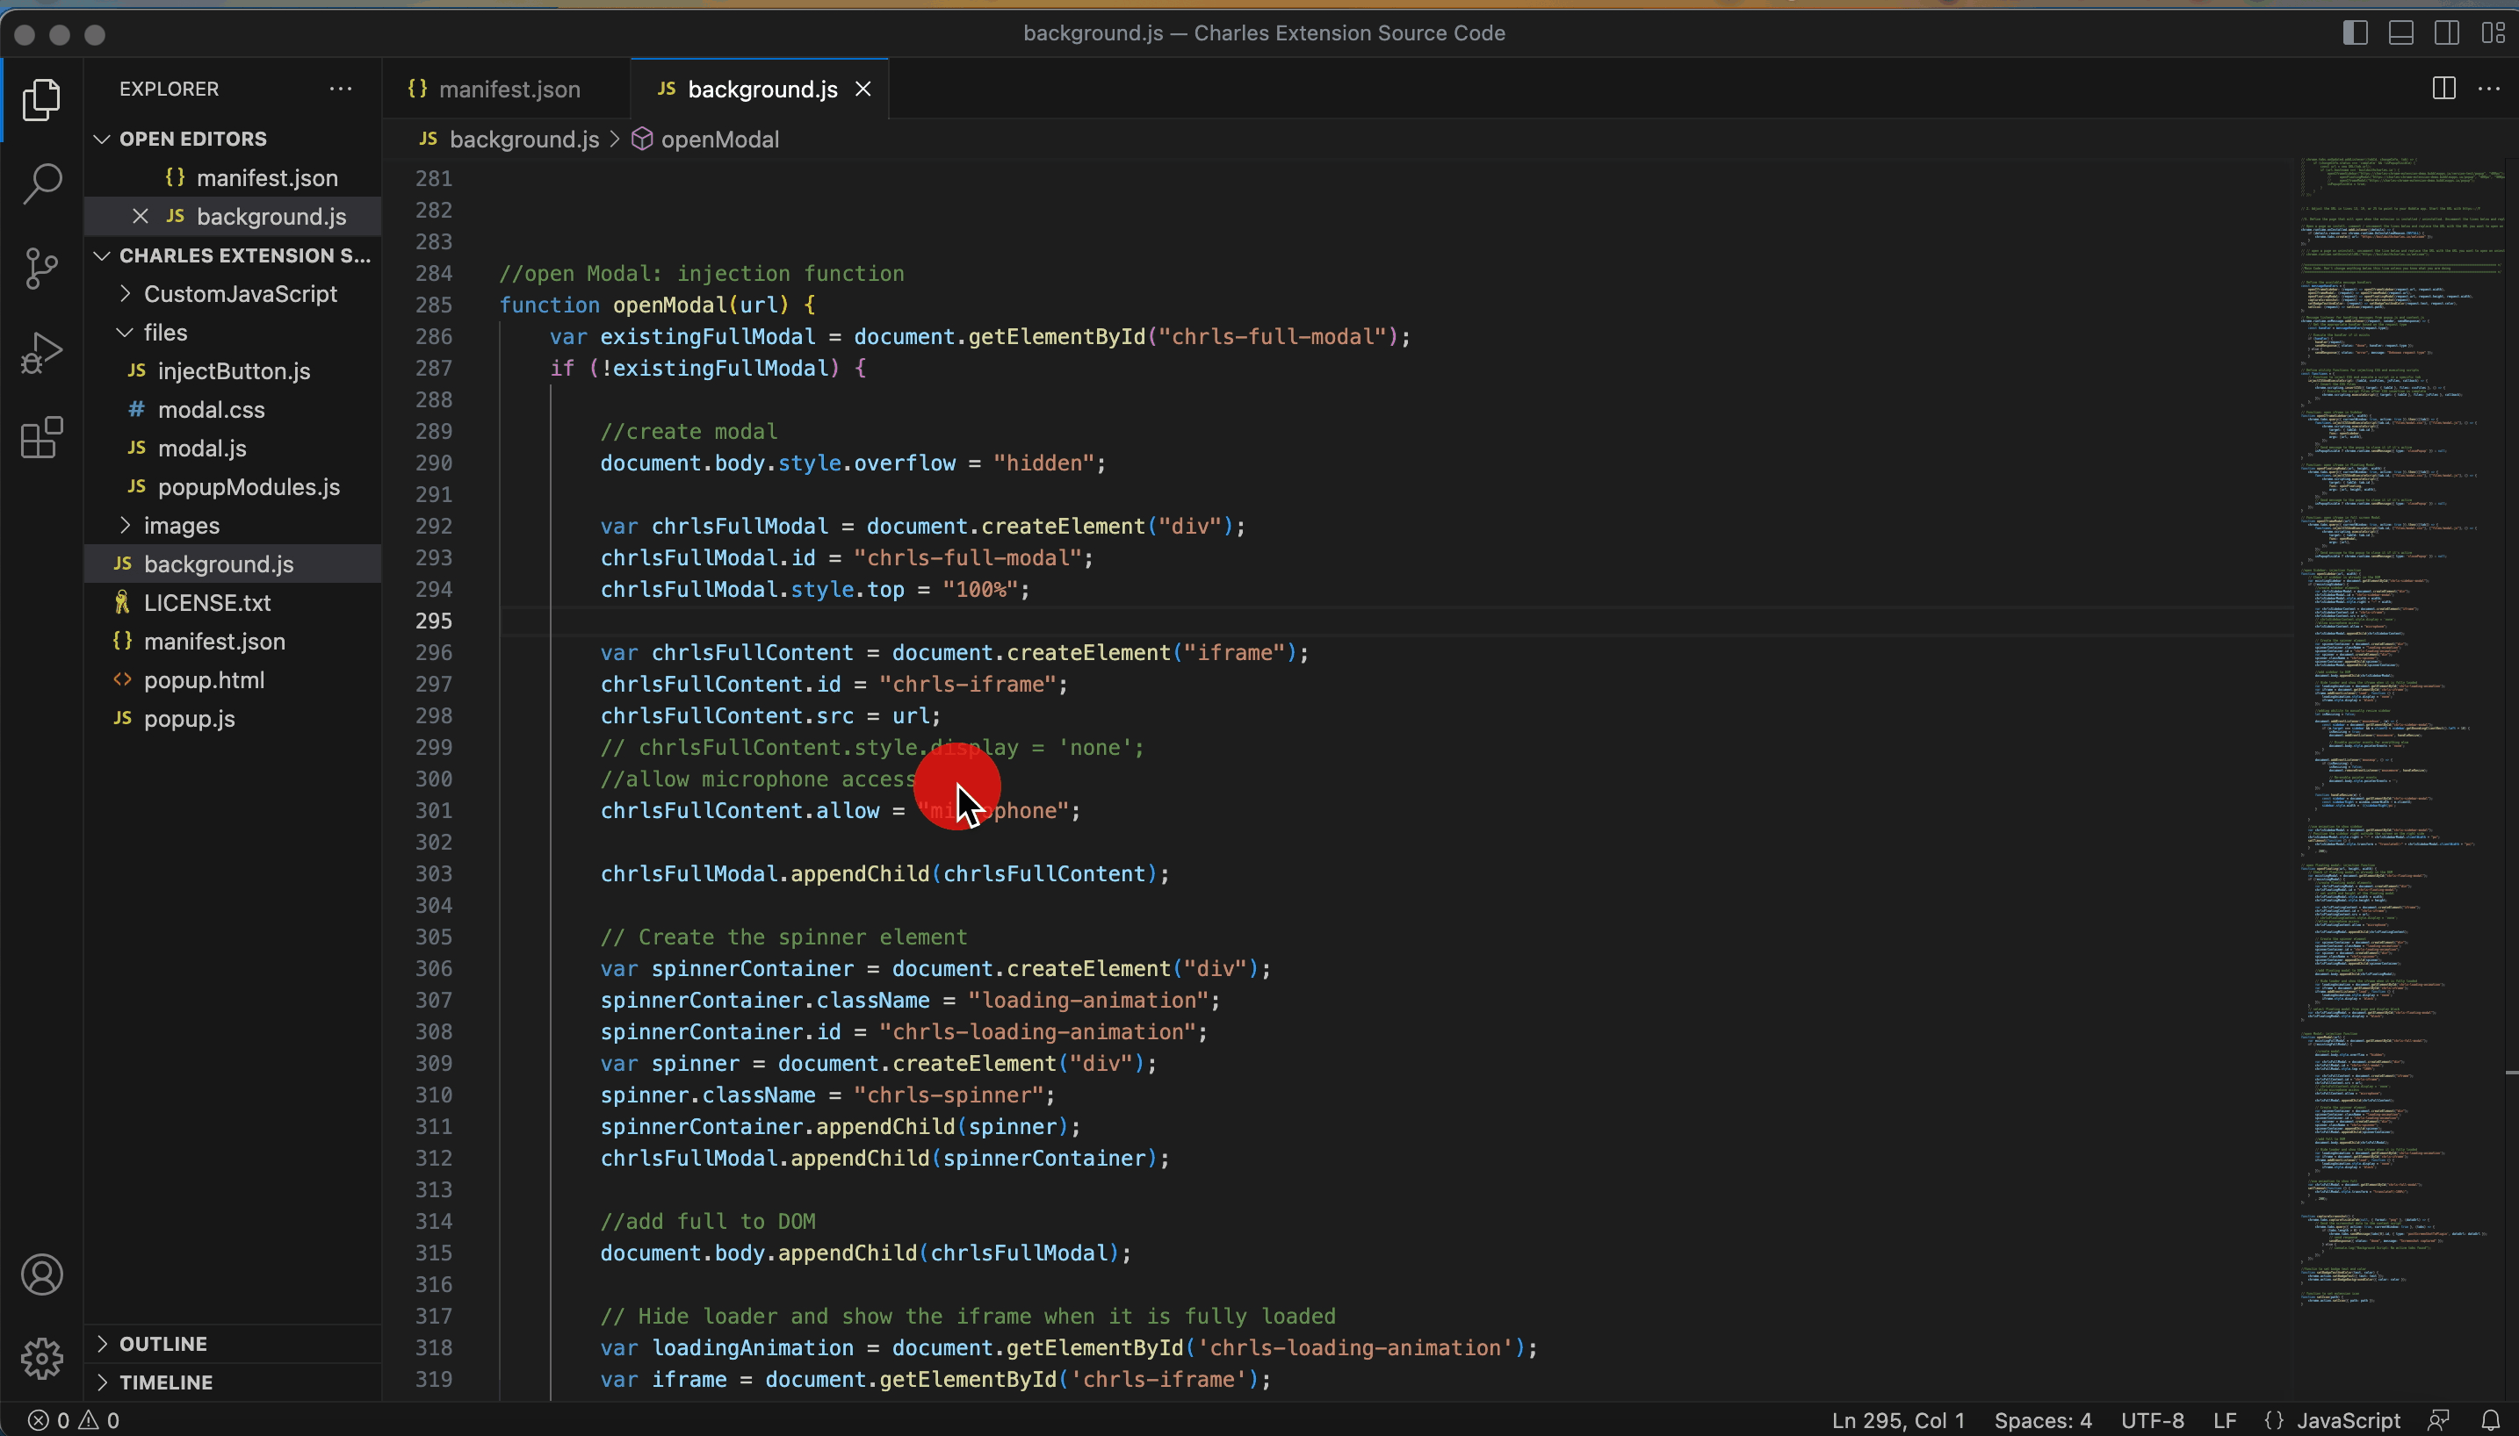Open the Search view in activity bar
The width and height of the screenshot is (2519, 1436).
tap(41, 183)
